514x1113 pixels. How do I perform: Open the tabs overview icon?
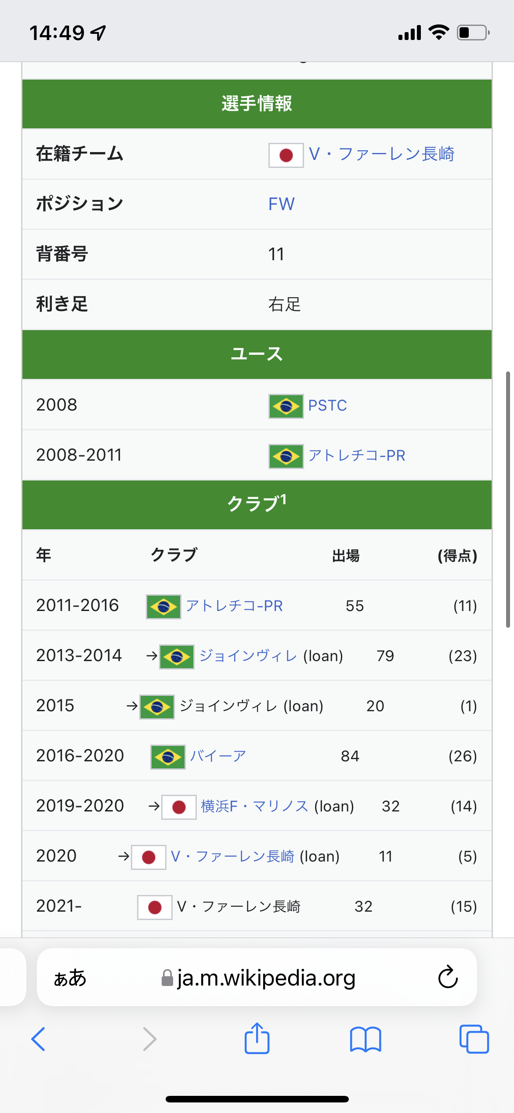click(474, 1039)
